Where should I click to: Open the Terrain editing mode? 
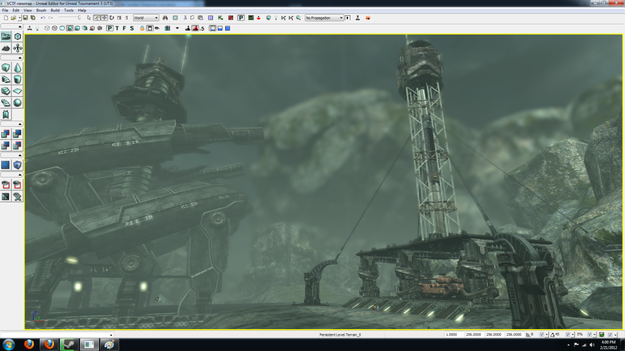(5, 48)
